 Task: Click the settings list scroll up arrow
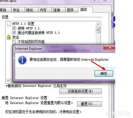pyautogui.click(x=98, y=24)
